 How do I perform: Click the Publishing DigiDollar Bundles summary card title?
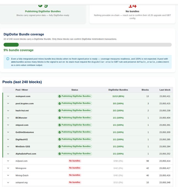pos(43,11)
